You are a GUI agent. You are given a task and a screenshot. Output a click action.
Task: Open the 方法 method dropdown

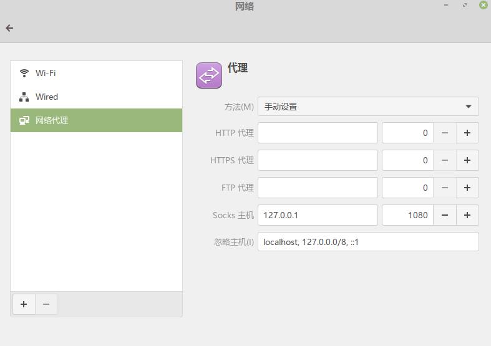[368, 107]
